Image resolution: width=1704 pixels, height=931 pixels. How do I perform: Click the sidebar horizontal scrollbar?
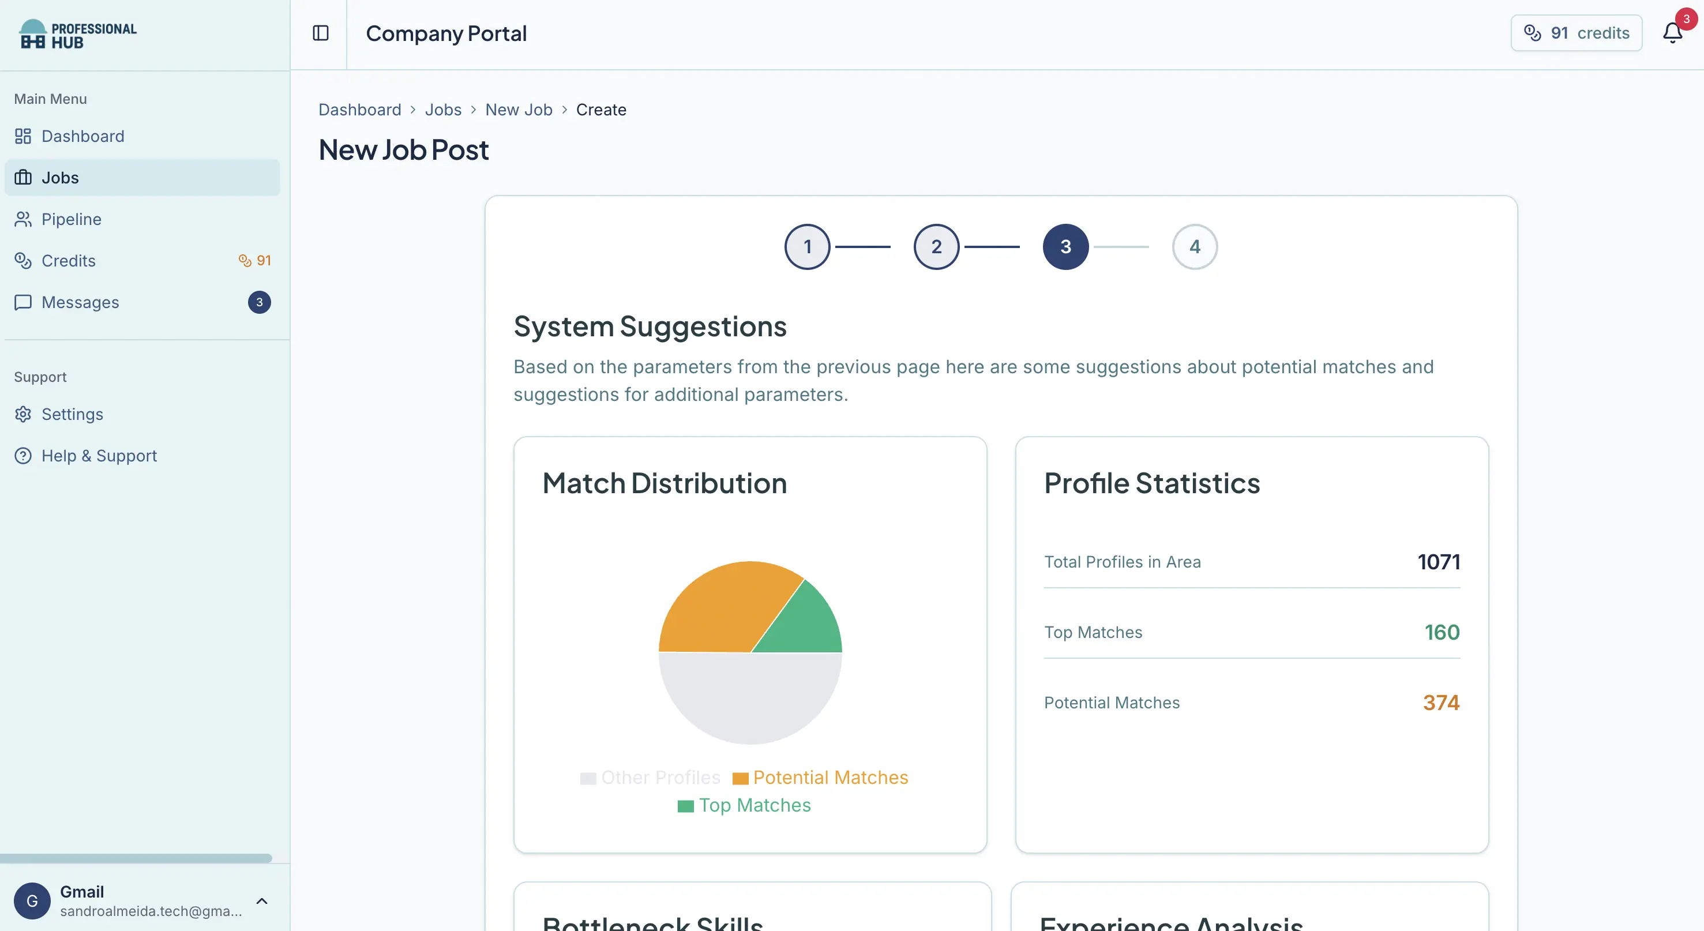(x=136, y=858)
